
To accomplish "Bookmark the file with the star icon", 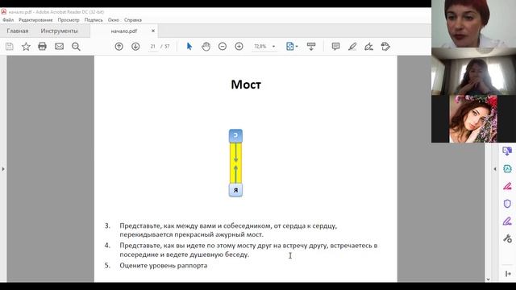I will coord(26,47).
